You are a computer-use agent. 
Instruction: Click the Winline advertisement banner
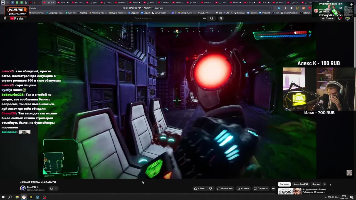coord(17,11)
